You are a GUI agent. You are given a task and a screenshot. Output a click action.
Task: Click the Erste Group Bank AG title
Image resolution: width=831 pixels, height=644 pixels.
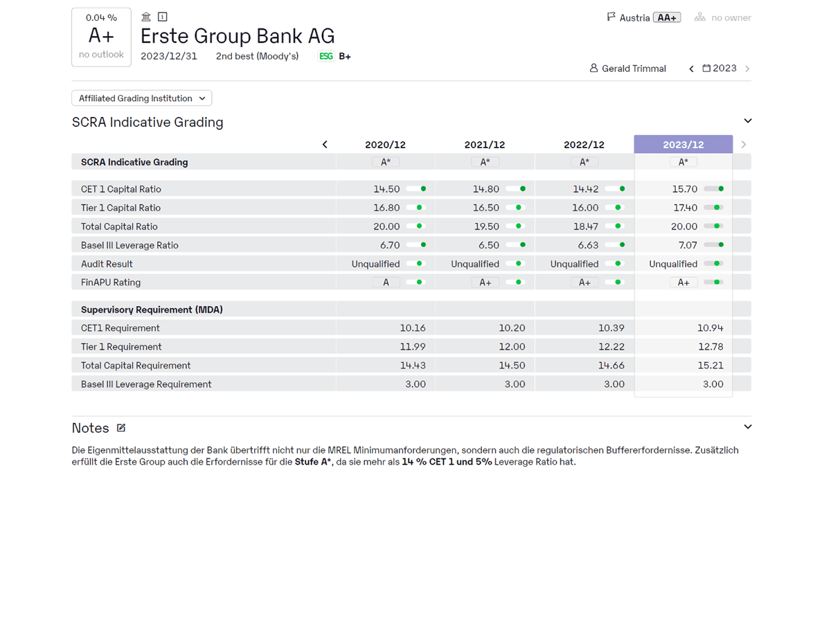[x=238, y=36]
